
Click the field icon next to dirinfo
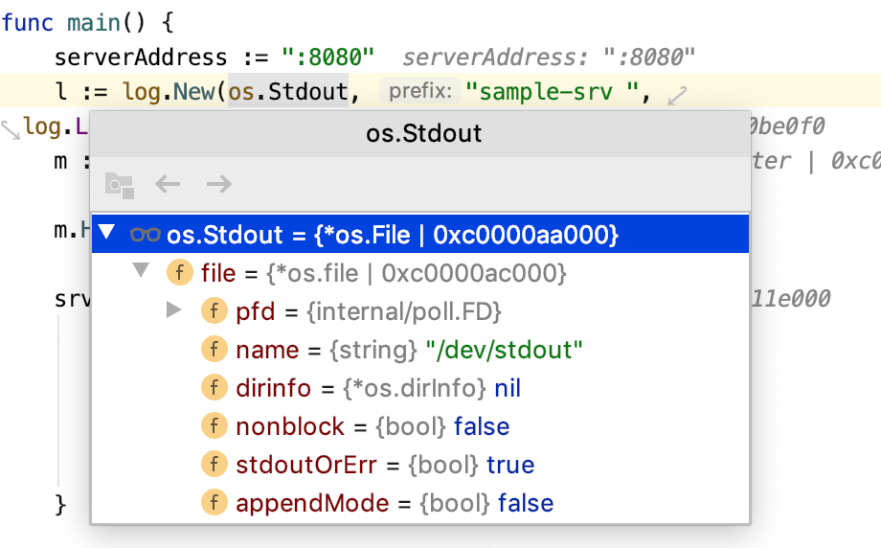click(x=213, y=388)
